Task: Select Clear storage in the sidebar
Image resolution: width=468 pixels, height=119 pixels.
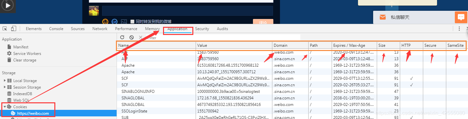Action: pyautogui.click(x=25, y=60)
